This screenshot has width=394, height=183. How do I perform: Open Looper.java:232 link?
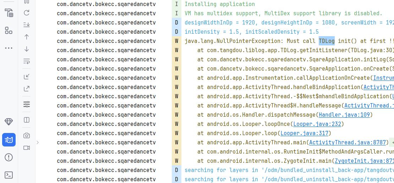(317, 124)
